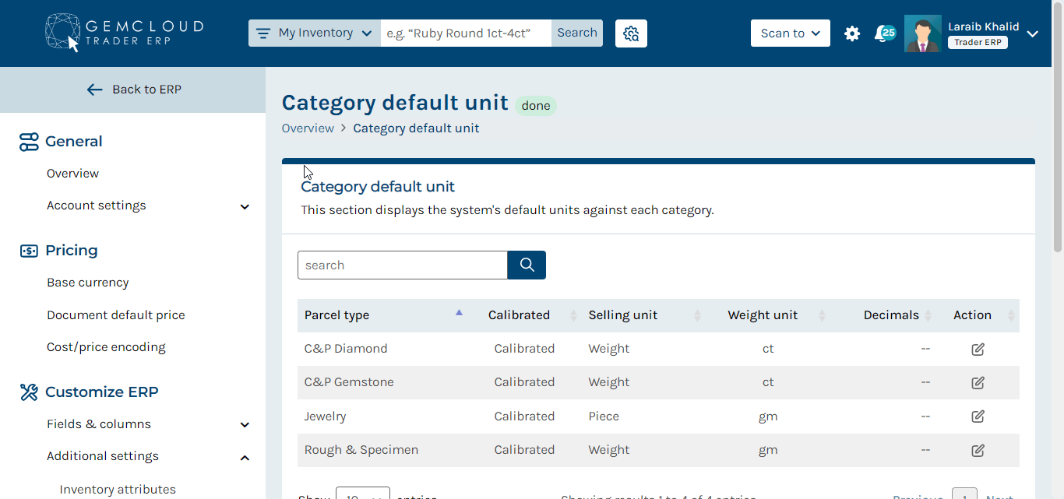Click ct weight unit in C&P Diamond row

[768, 349]
